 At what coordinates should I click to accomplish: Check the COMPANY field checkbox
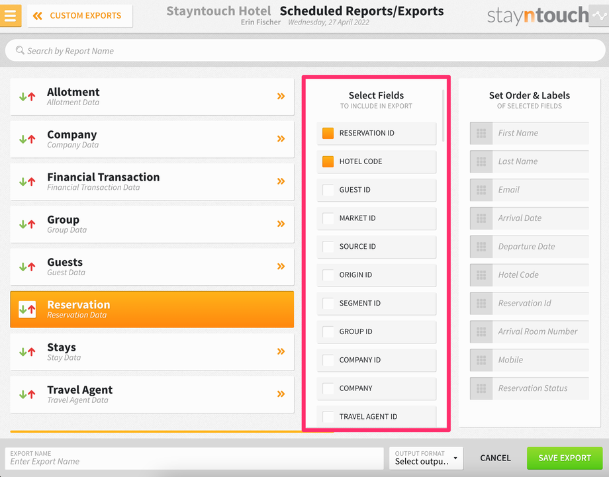328,388
